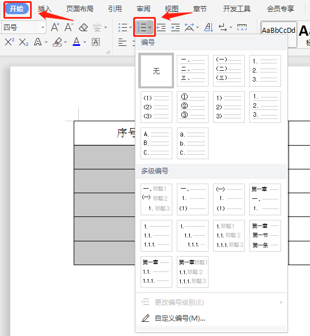This screenshot has height=336, width=310.
Task: Decrease font size with A- icon
Action: pos(69,27)
